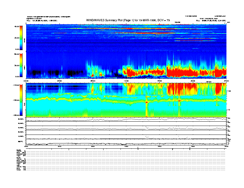Click the RAD1 axis label beside its color bar

tap(24, 67)
